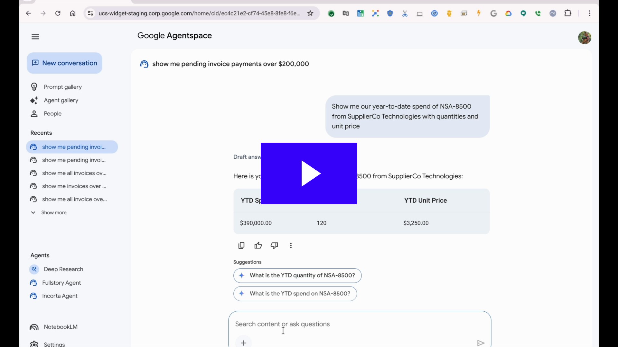View site information icon in address bar

90,13
